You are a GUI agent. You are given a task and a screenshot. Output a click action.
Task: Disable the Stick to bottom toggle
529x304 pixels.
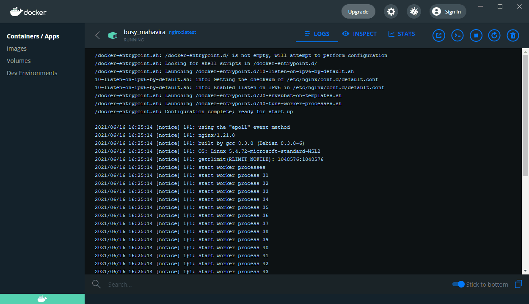tap(458, 284)
